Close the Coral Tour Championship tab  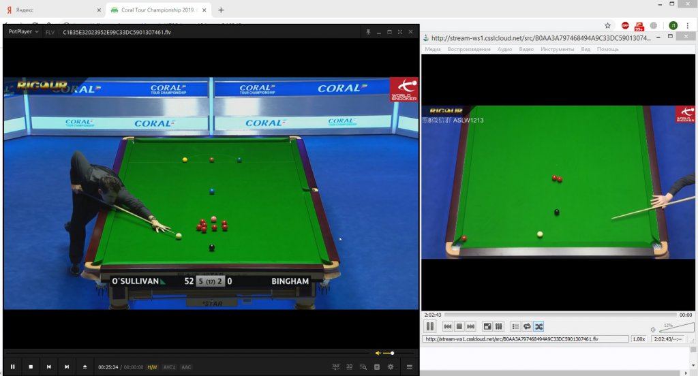(x=204, y=10)
